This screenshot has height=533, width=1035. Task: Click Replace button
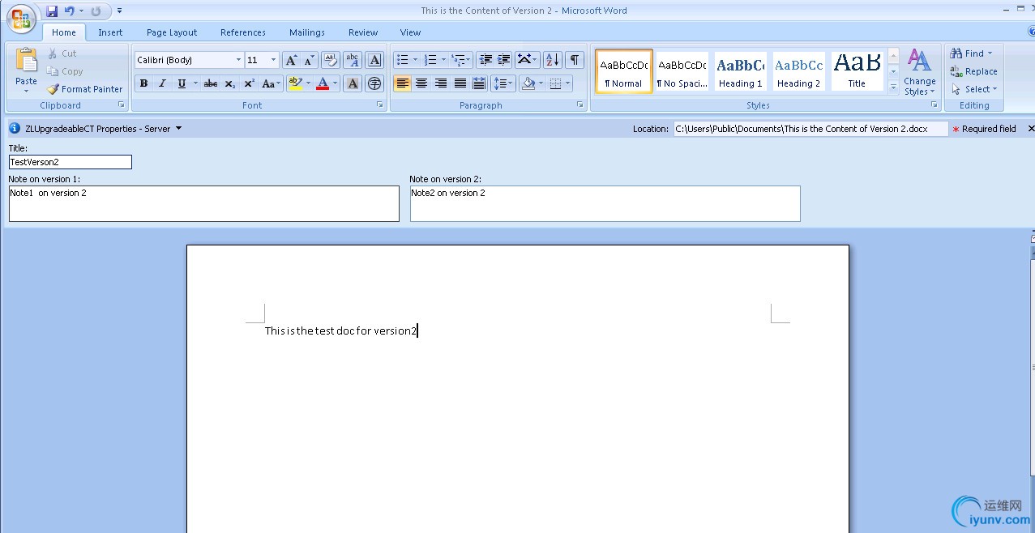coord(974,71)
